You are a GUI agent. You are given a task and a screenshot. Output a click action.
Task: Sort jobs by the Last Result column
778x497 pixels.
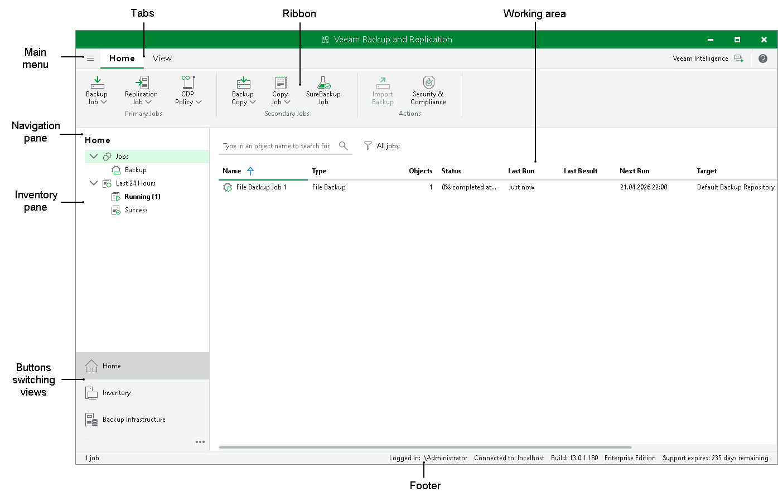coord(581,171)
